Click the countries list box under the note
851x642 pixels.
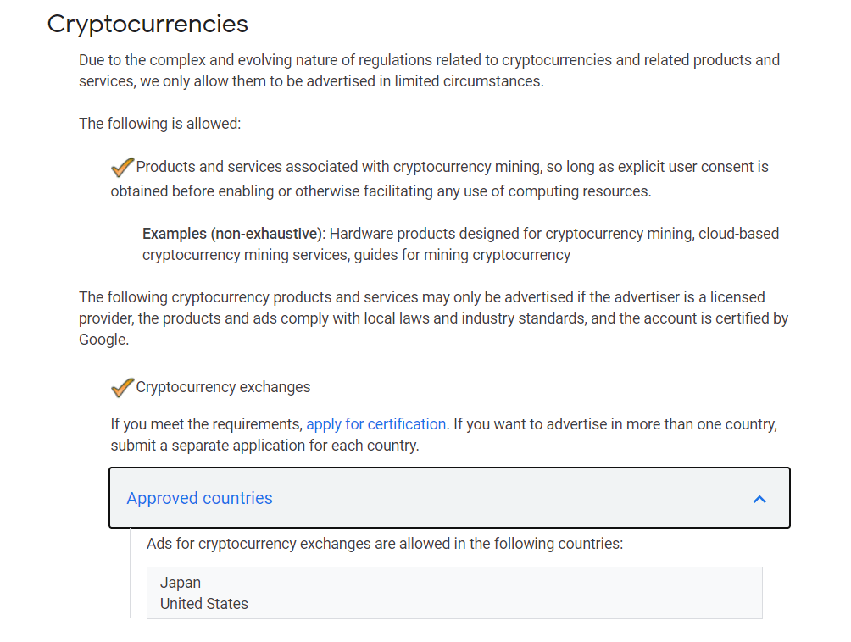click(x=453, y=593)
